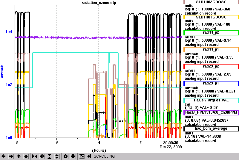Click the Feb 22, 2009 date label
This screenshot has width=239, height=160.
(x=171, y=147)
